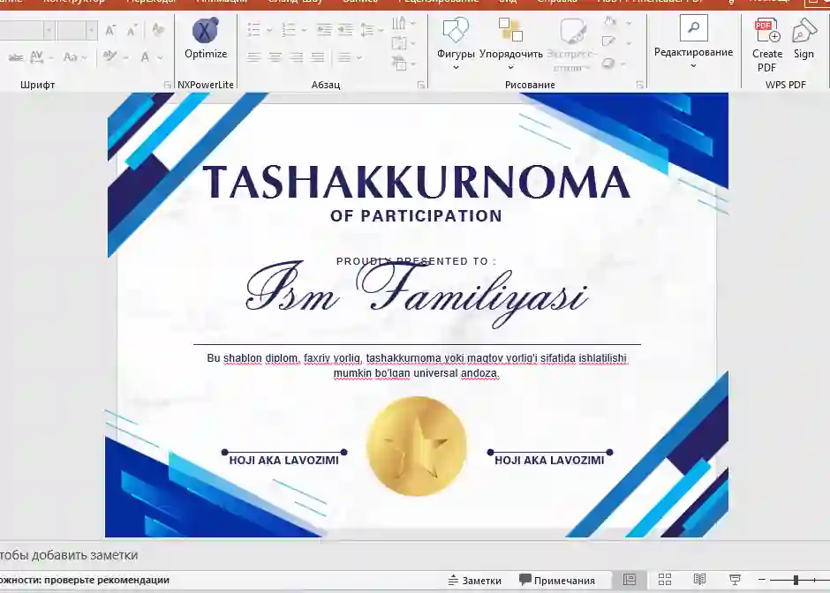Click the PROUDLY PRESENTED TO text

pos(417,261)
